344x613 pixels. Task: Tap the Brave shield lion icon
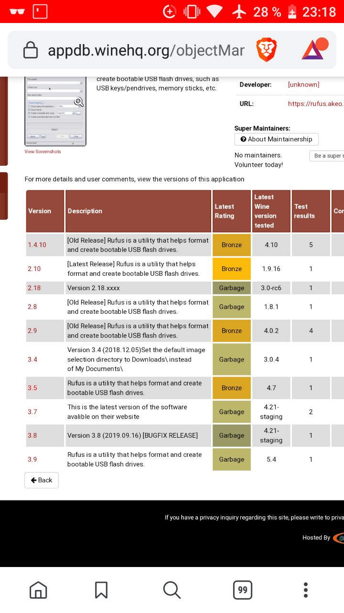coord(267,50)
